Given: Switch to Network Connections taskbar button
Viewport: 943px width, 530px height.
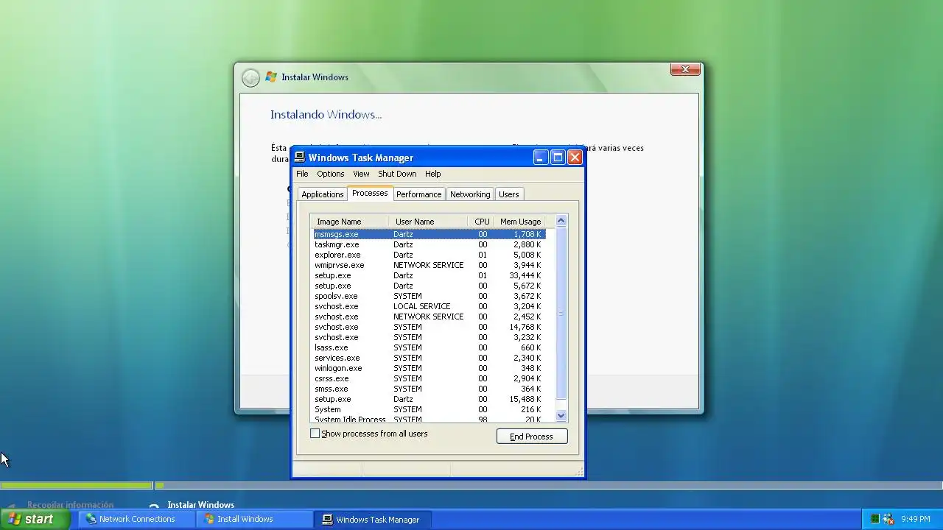Looking at the screenshot, I should point(136,519).
